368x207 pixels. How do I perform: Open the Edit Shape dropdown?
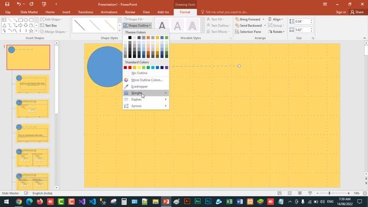(51, 19)
